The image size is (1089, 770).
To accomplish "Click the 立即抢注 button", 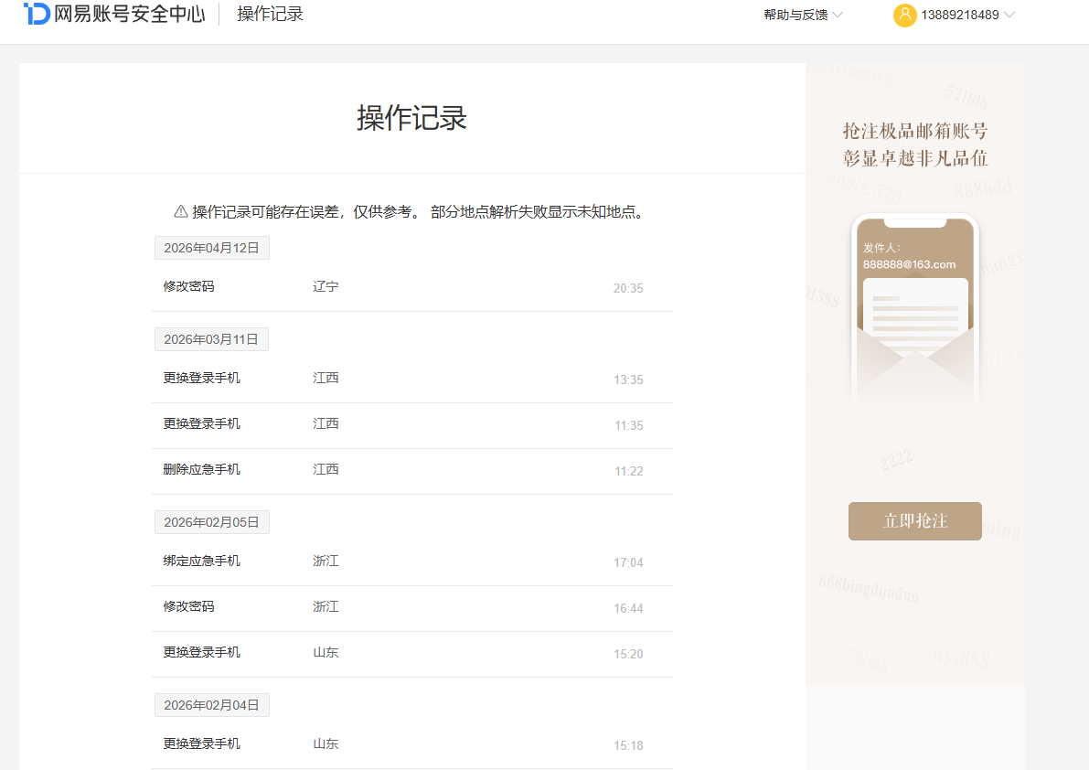I will click(914, 520).
